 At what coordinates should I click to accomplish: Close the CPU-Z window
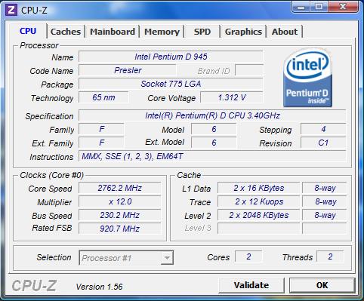point(343,7)
